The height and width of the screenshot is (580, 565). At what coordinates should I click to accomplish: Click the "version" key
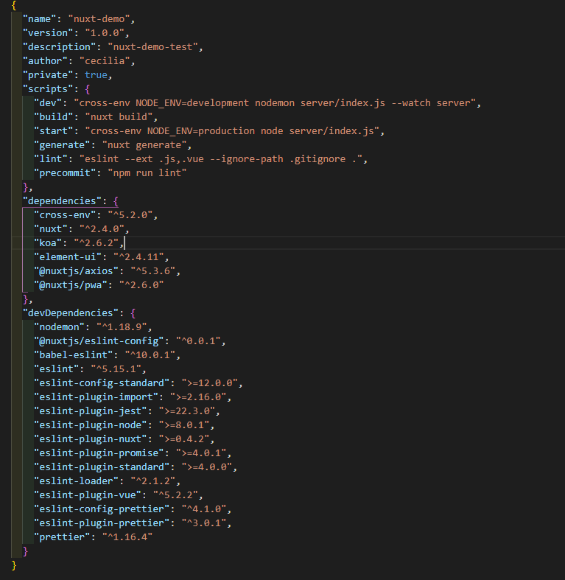point(48,33)
